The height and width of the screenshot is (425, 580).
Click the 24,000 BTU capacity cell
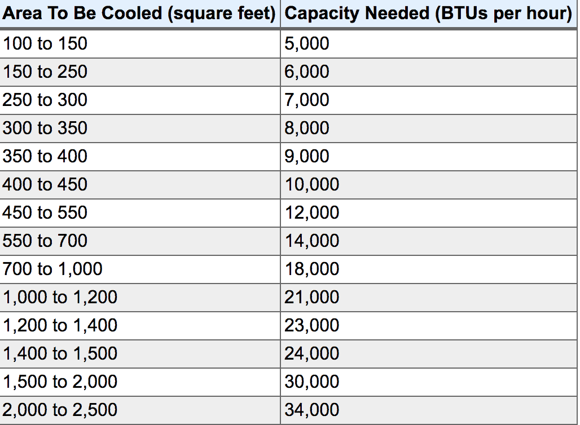pyautogui.click(x=312, y=353)
